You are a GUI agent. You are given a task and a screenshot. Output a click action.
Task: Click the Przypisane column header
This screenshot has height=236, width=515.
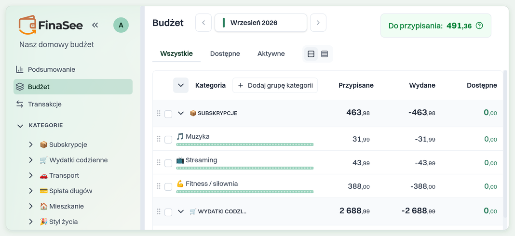(356, 85)
